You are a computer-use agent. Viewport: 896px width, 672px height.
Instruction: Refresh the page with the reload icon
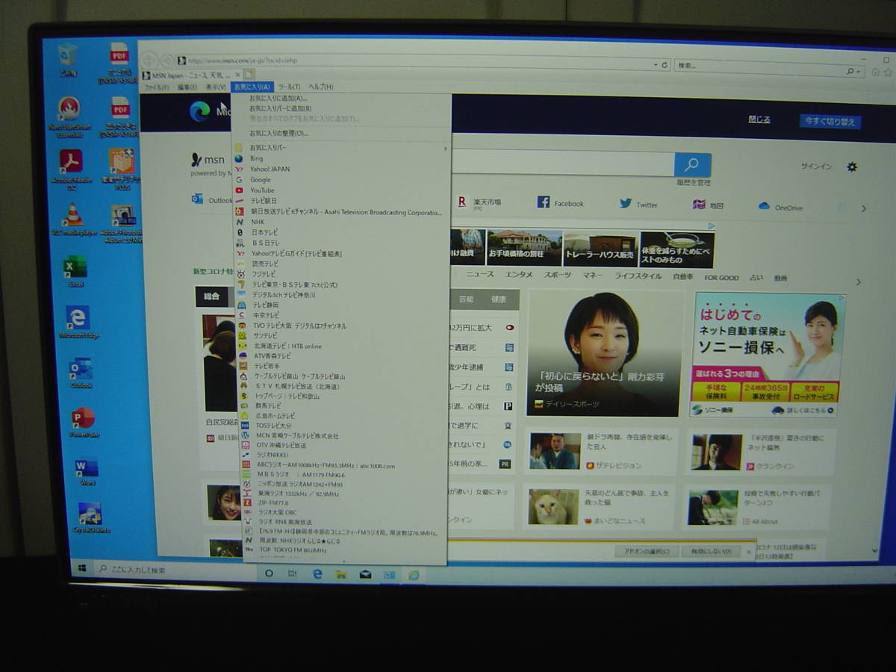pyautogui.click(x=665, y=66)
